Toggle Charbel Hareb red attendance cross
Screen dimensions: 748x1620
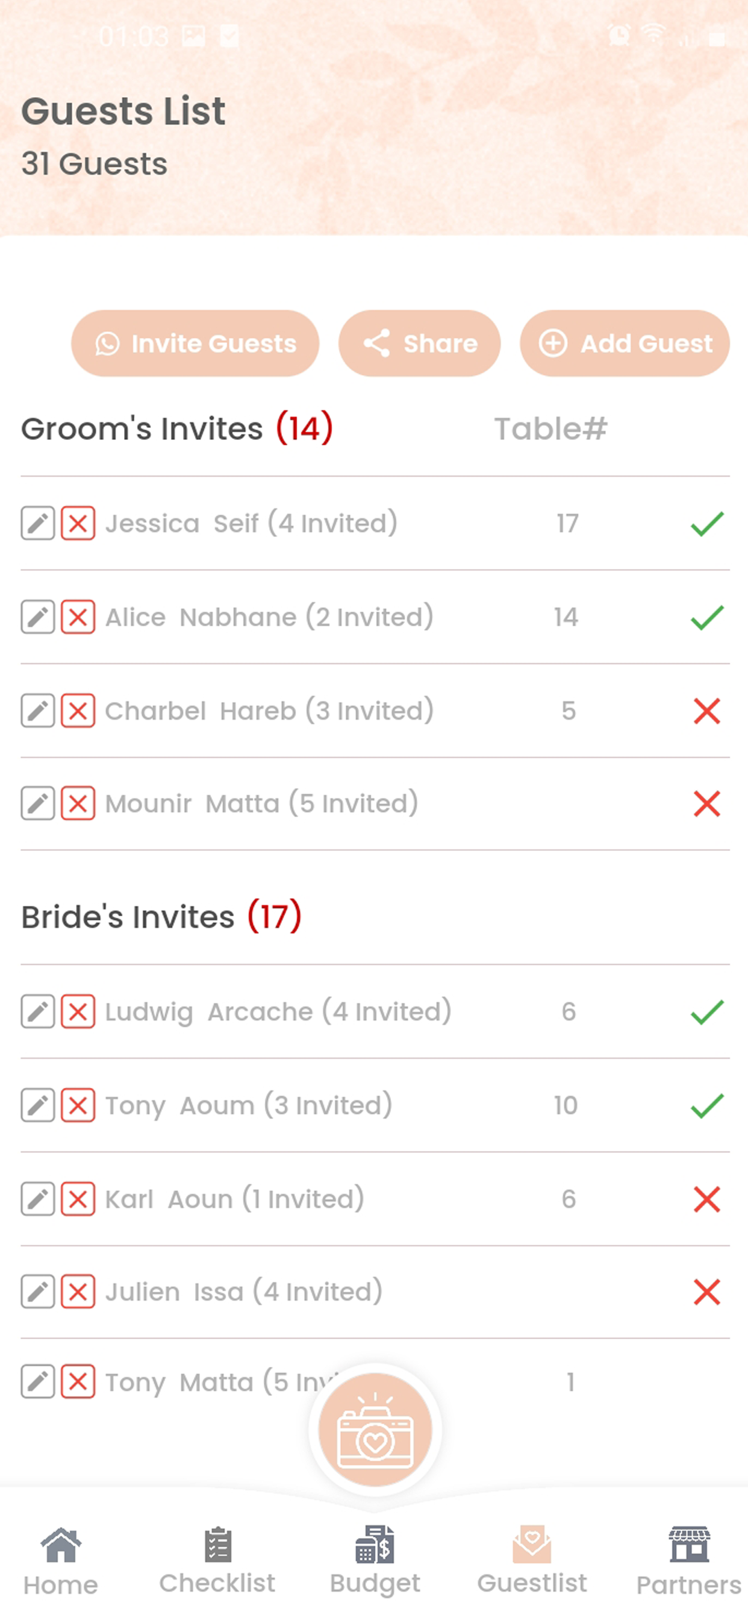pos(707,711)
